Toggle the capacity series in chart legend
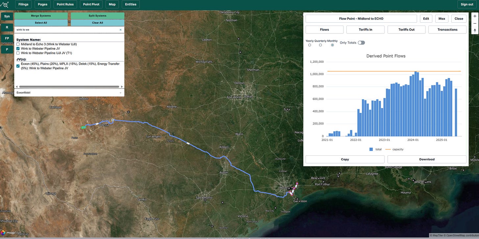The width and height of the screenshot is (479, 239). coord(395,149)
